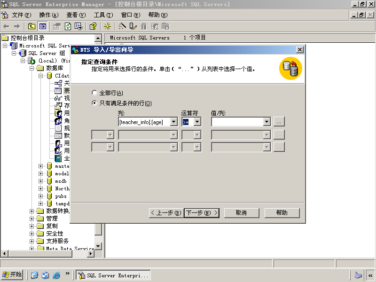Toggle the show/hide console tree icon
Viewport: 376px width, 282px height.
pos(43,26)
